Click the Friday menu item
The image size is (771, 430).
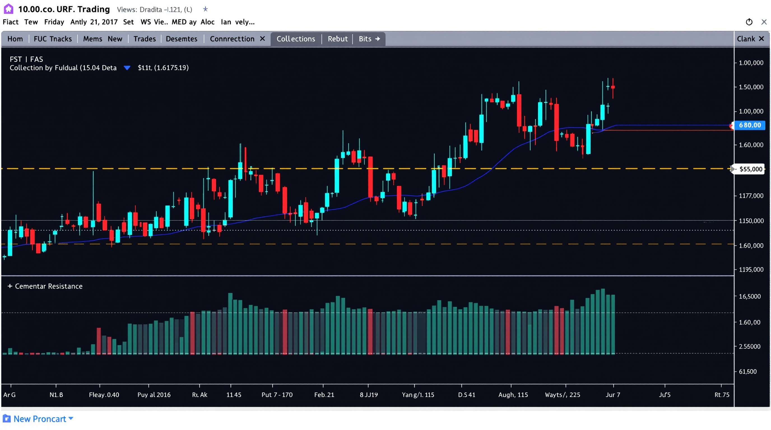point(54,22)
